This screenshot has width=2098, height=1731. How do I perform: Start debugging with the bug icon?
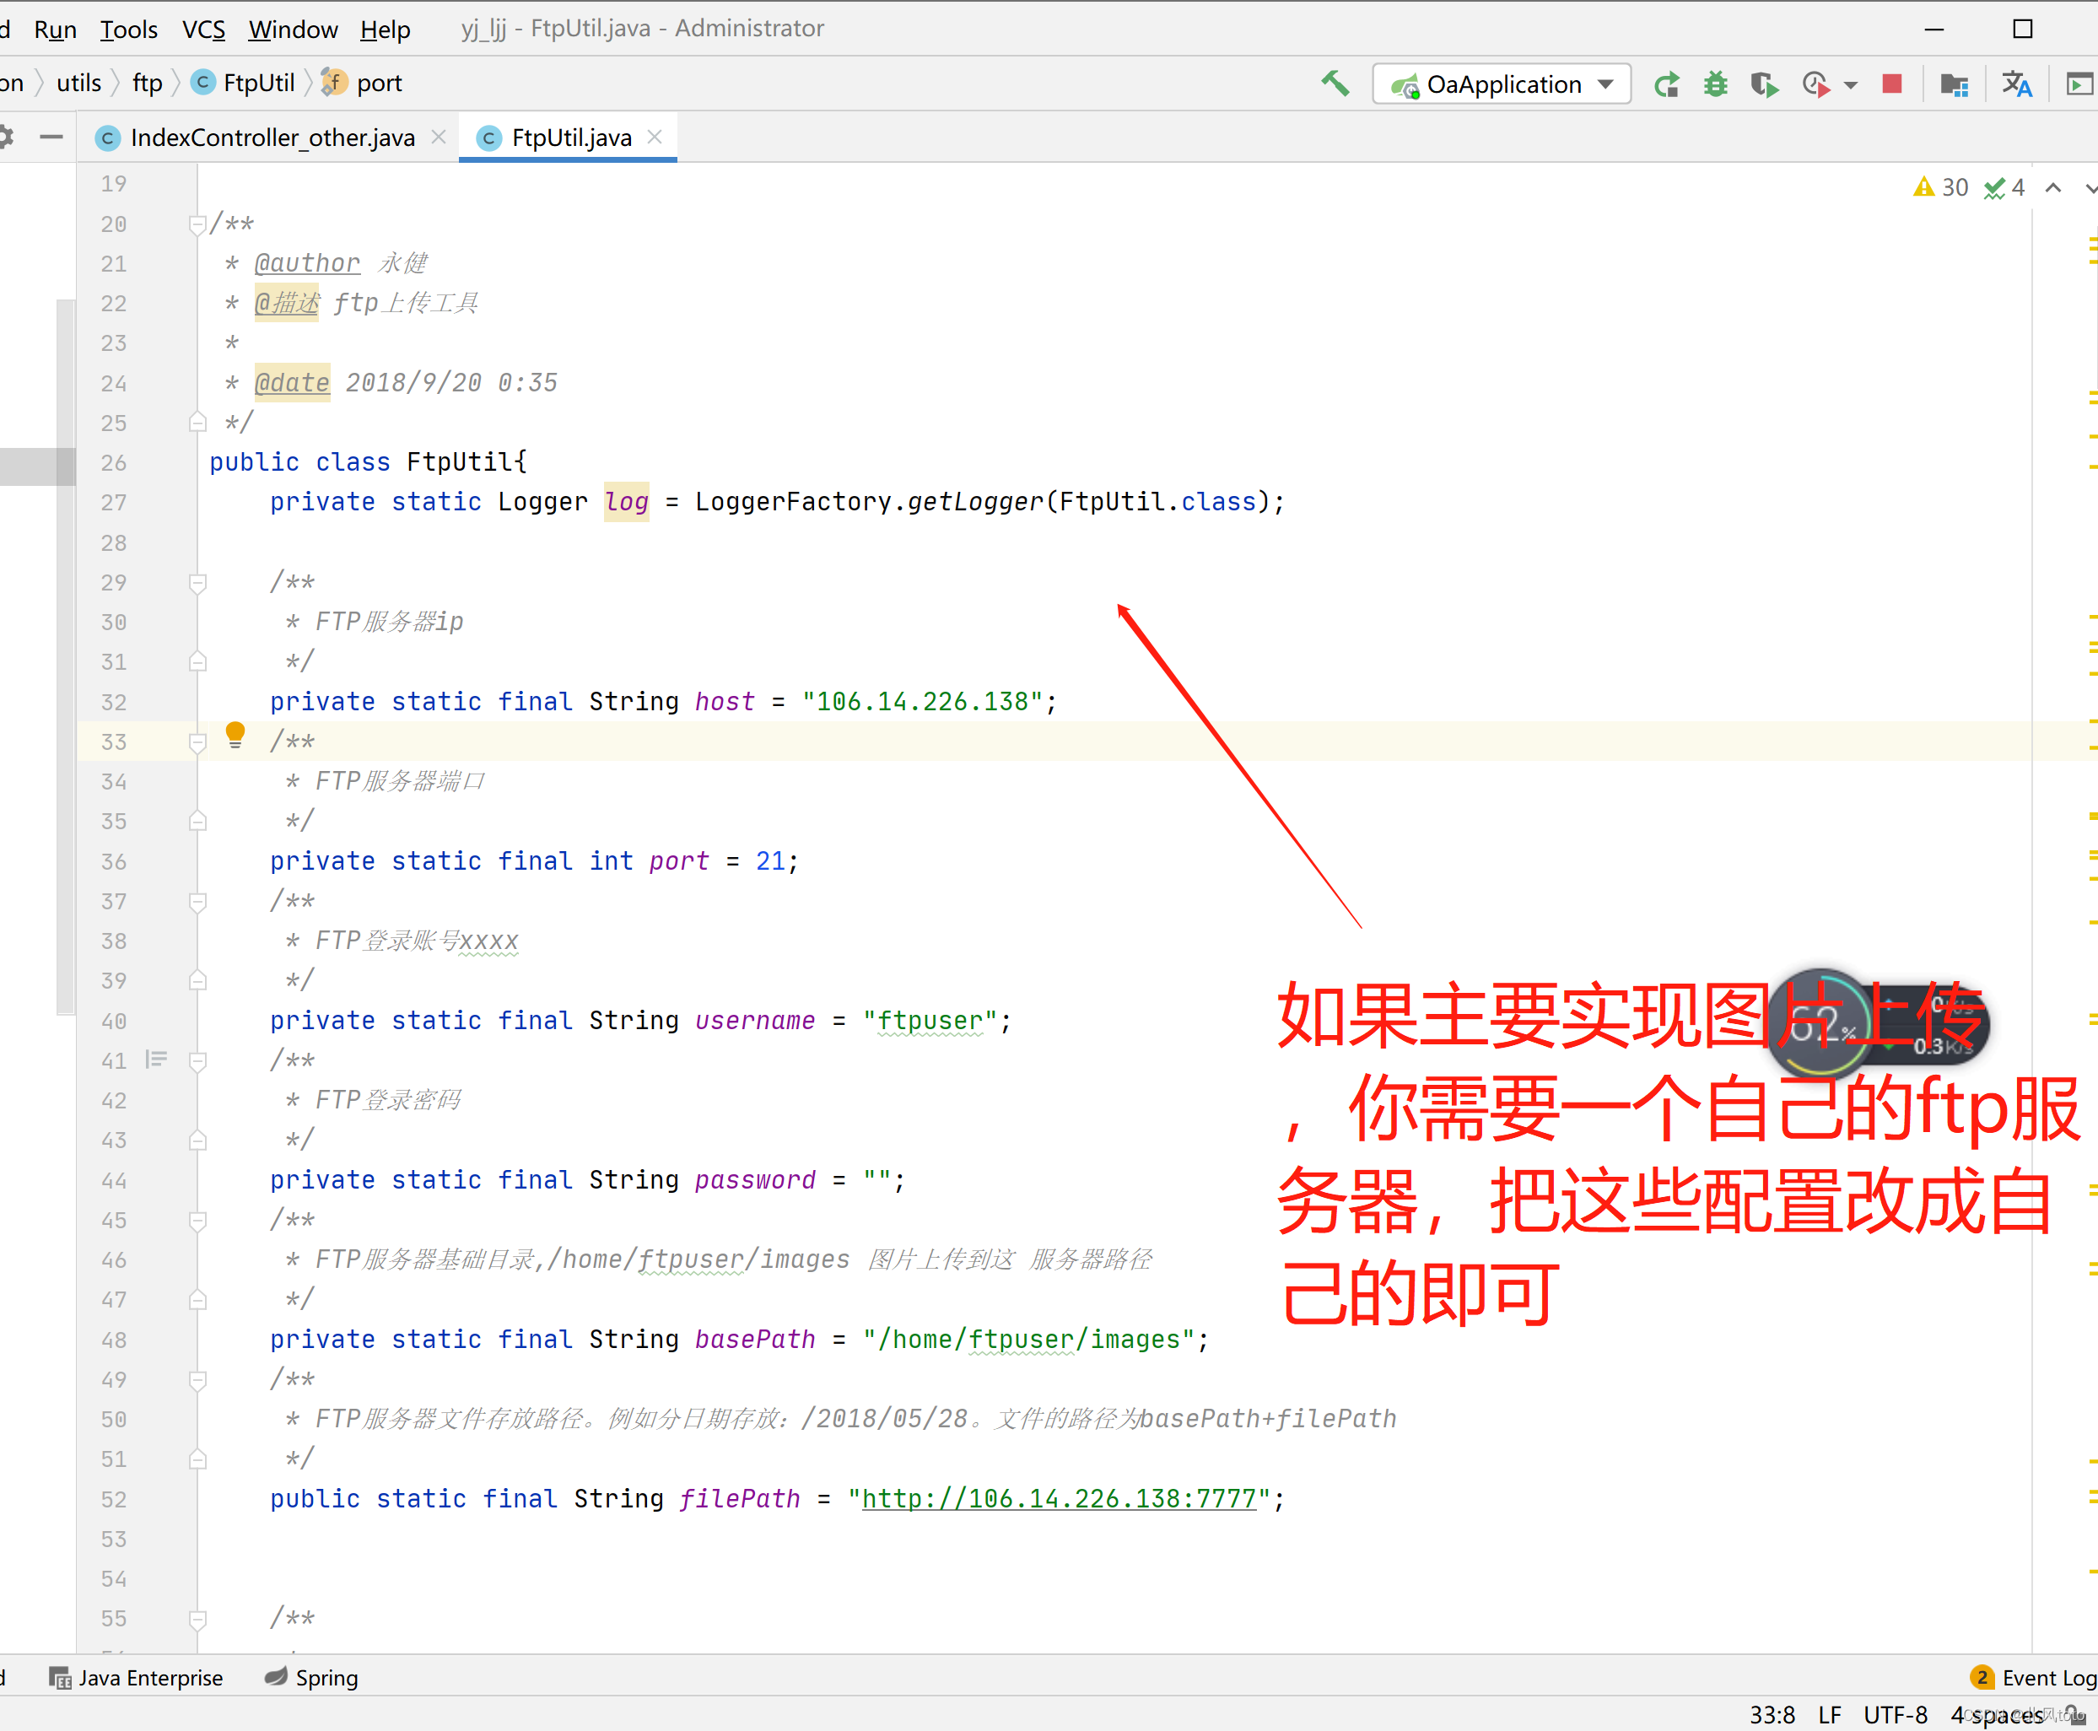tap(1715, 84)
